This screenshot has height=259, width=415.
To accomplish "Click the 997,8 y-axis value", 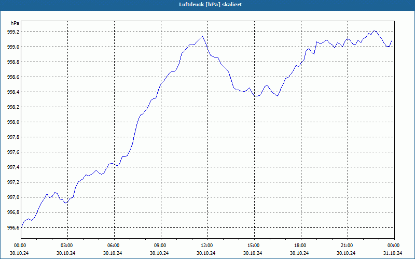I will click(x=13, y=137).
